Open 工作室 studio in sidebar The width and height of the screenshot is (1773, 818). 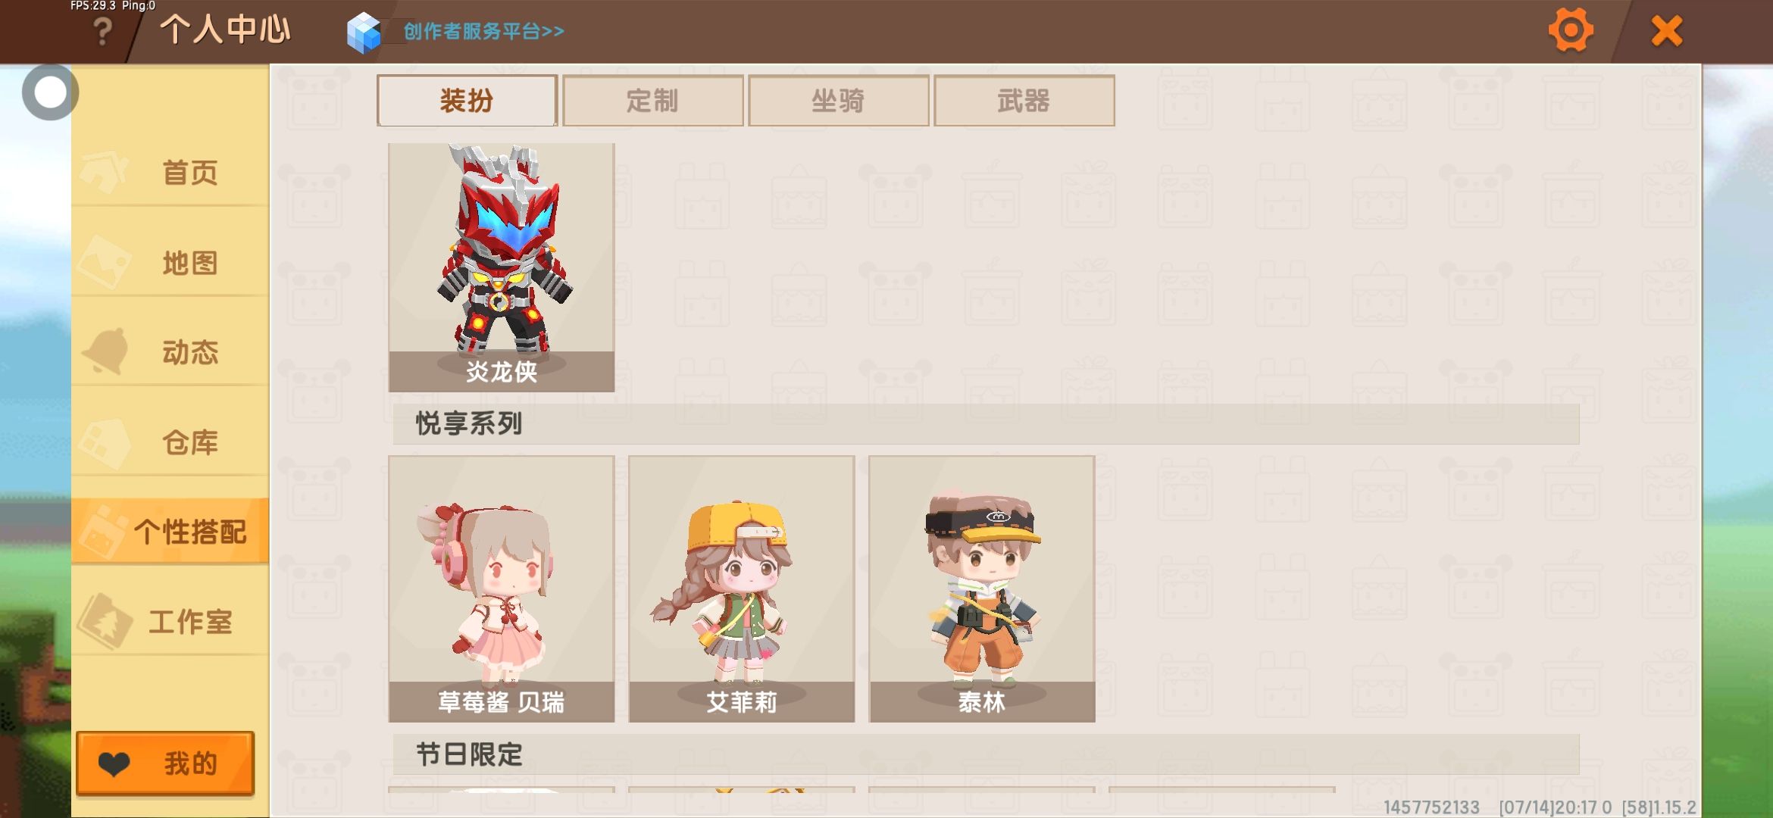[x=170, y=622]
